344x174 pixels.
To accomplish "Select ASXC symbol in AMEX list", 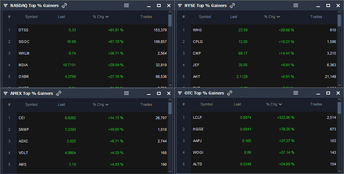I will tap(23, 141).
